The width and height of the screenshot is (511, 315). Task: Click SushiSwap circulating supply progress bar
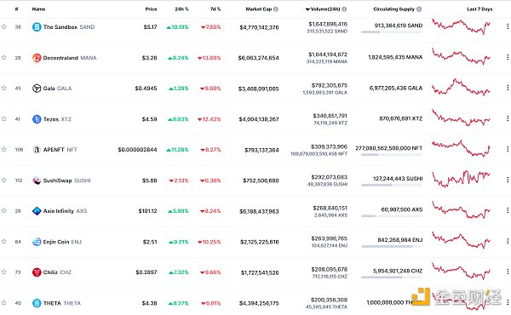[392, 185]
